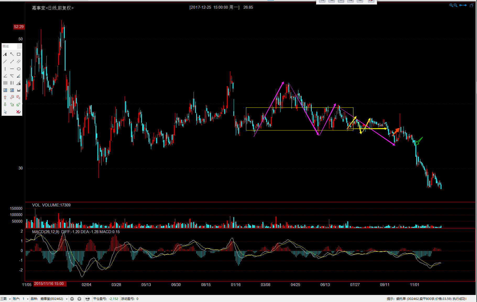Select the red up arrow marker tool
477x302 pixels.
pyautogui.click(x=5, y=97)
